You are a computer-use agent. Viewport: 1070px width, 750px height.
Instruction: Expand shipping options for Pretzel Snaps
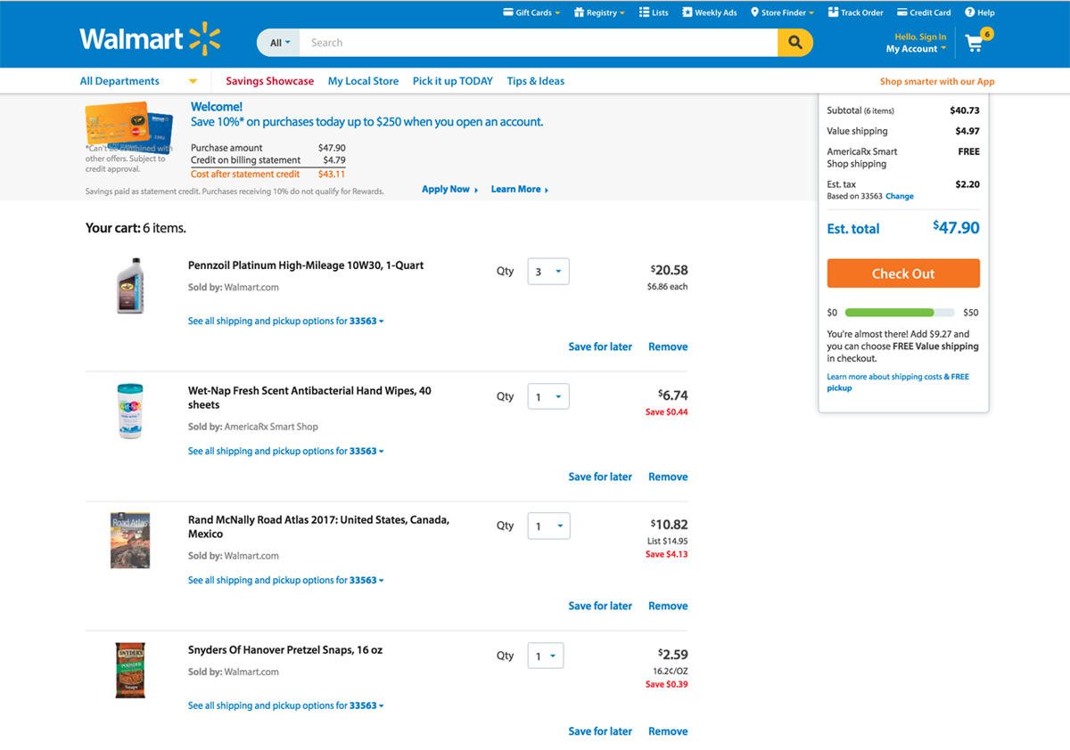pos(285,705)
